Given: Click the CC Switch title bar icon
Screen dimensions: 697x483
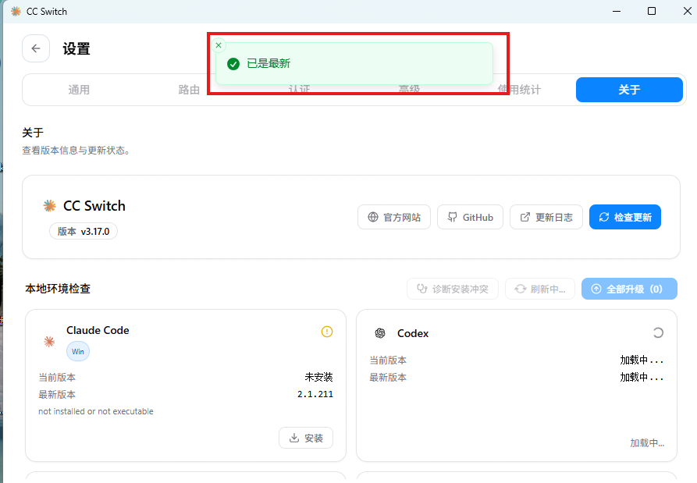Looking at the screenshot, I should (x=16, y=12).
